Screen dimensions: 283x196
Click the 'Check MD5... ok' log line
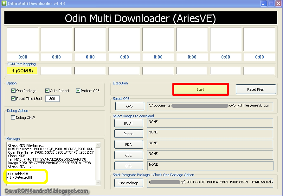pyautogui.click(x=21, y=166)
